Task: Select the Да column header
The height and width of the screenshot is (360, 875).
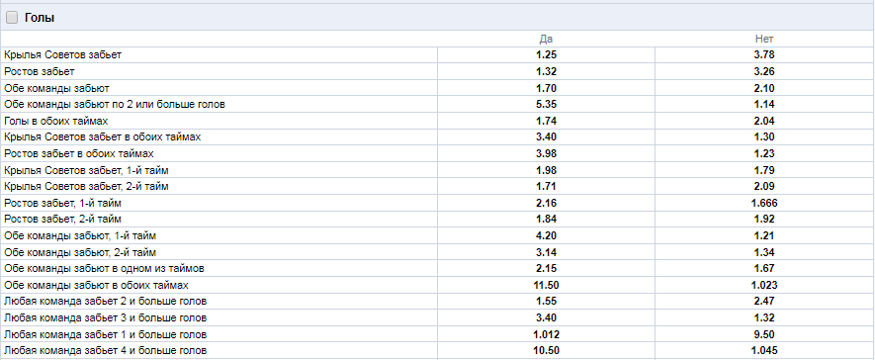Action: pyautogui.click(x=546, y=39)
